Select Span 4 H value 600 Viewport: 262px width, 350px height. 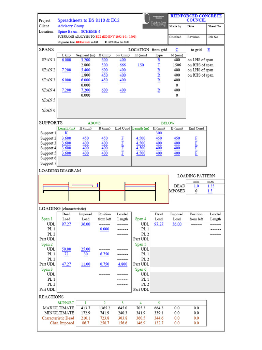pyautogui.click(x=104, y=90)
